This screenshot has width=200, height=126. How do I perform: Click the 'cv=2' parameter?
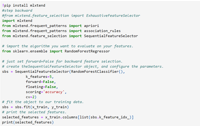click(30, 97)
